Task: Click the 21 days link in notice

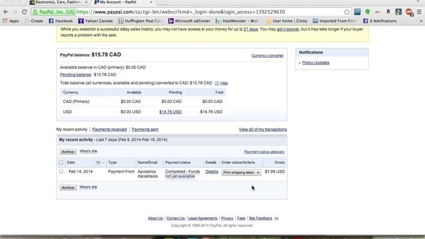Action: (x=251, y=29)
